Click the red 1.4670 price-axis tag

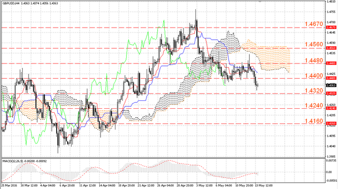coord(331,28)
